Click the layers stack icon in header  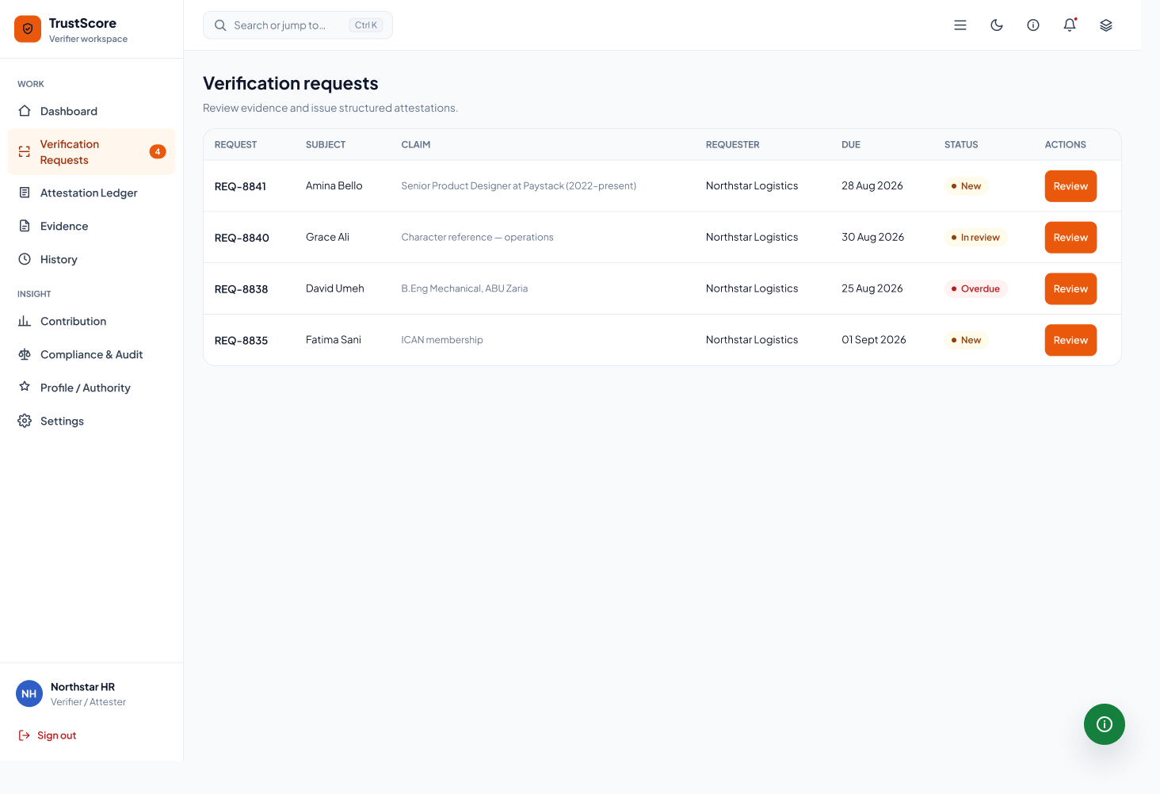(1106, 25)
